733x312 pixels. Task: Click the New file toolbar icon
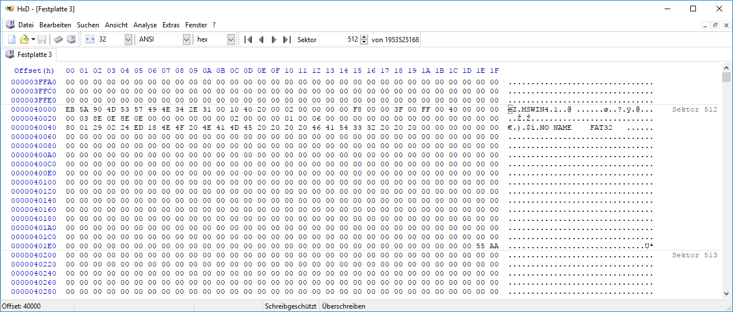pyautogui.click(x=11, y=39)
